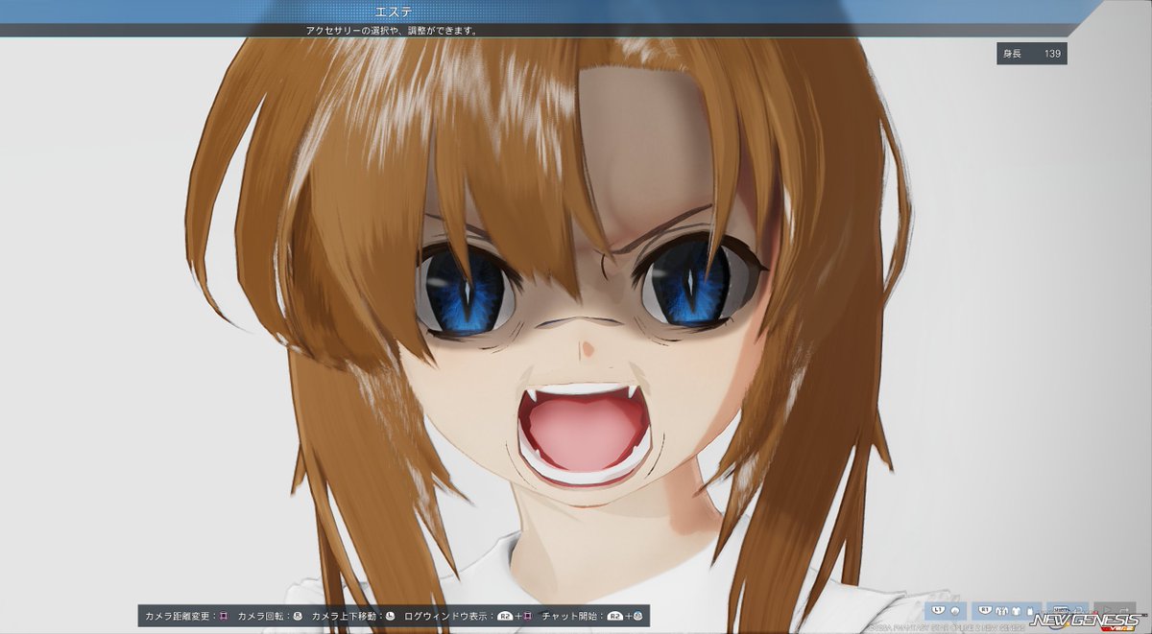
Task: Click the R1 clothing display toggle icon
Action: point(985,610)
